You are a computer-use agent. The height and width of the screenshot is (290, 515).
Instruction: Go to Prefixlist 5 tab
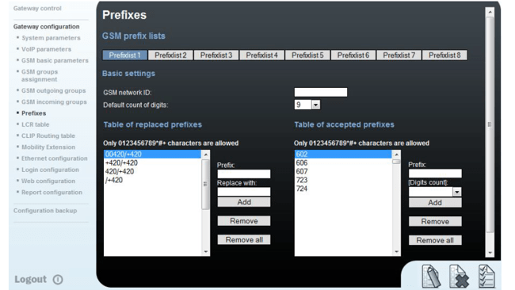coord(307,55)
